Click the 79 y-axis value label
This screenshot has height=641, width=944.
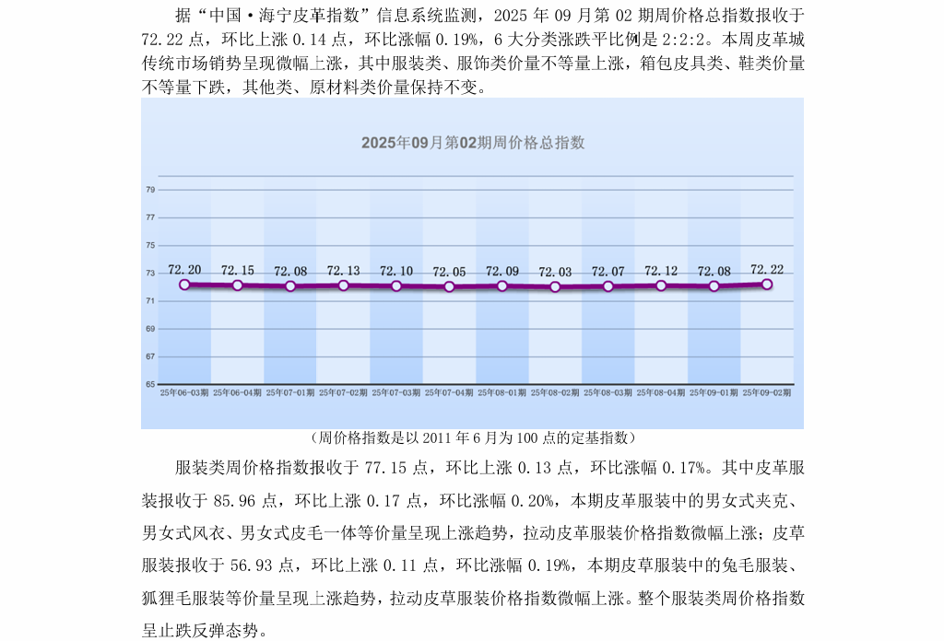149,190
